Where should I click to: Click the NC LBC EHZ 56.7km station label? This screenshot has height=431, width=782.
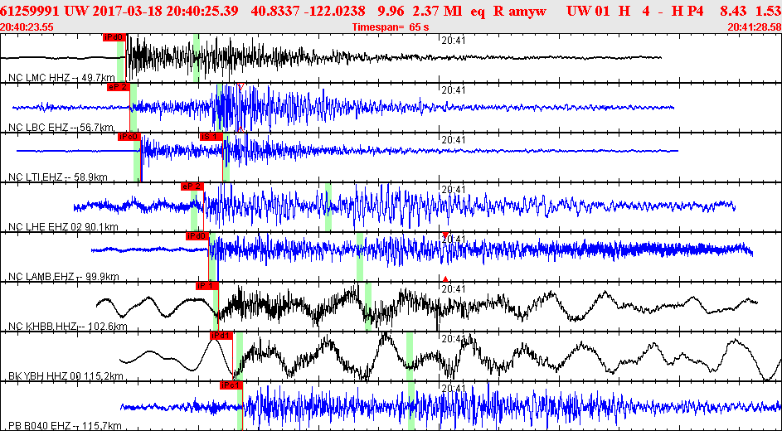point(62,127)
